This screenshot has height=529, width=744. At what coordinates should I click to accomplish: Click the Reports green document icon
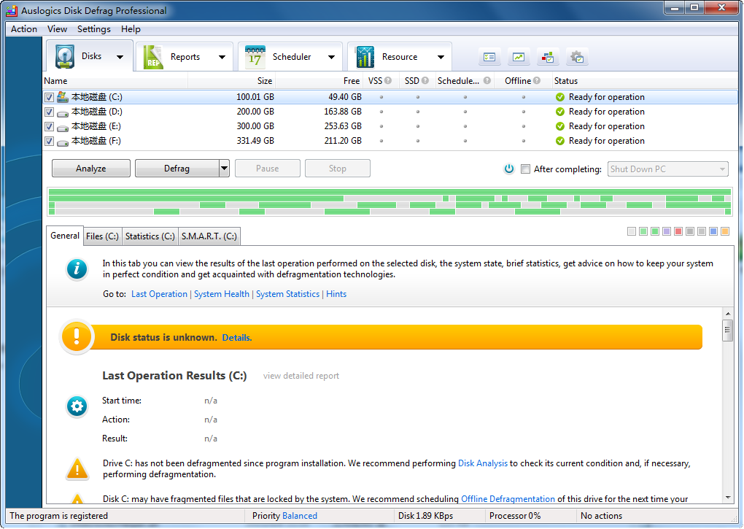[152, 57]
